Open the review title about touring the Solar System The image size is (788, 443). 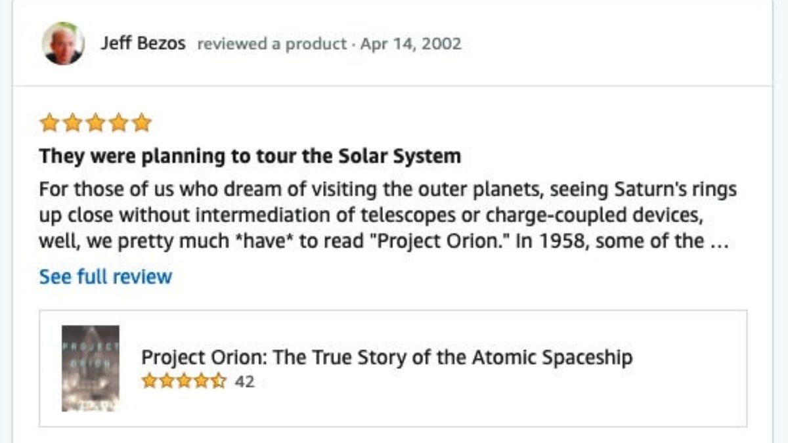coord(250,156)
